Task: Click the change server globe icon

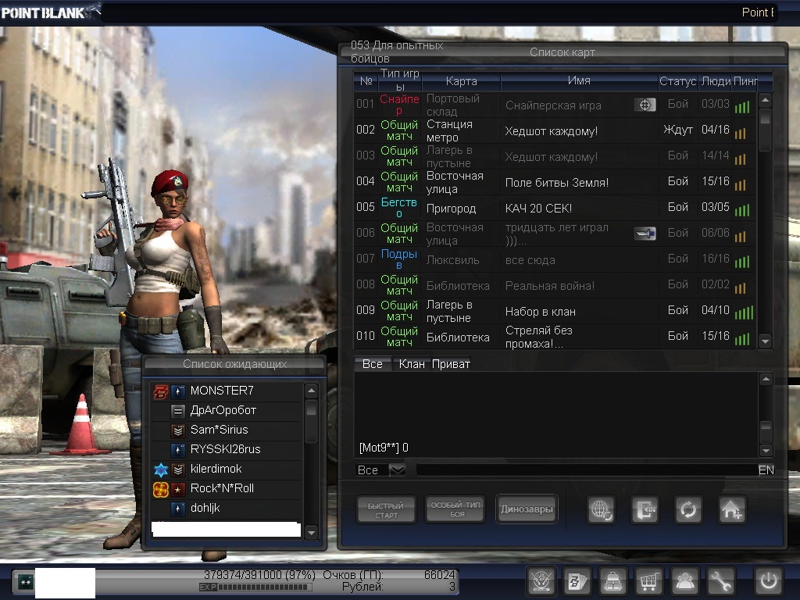Action: coord(602,510)
